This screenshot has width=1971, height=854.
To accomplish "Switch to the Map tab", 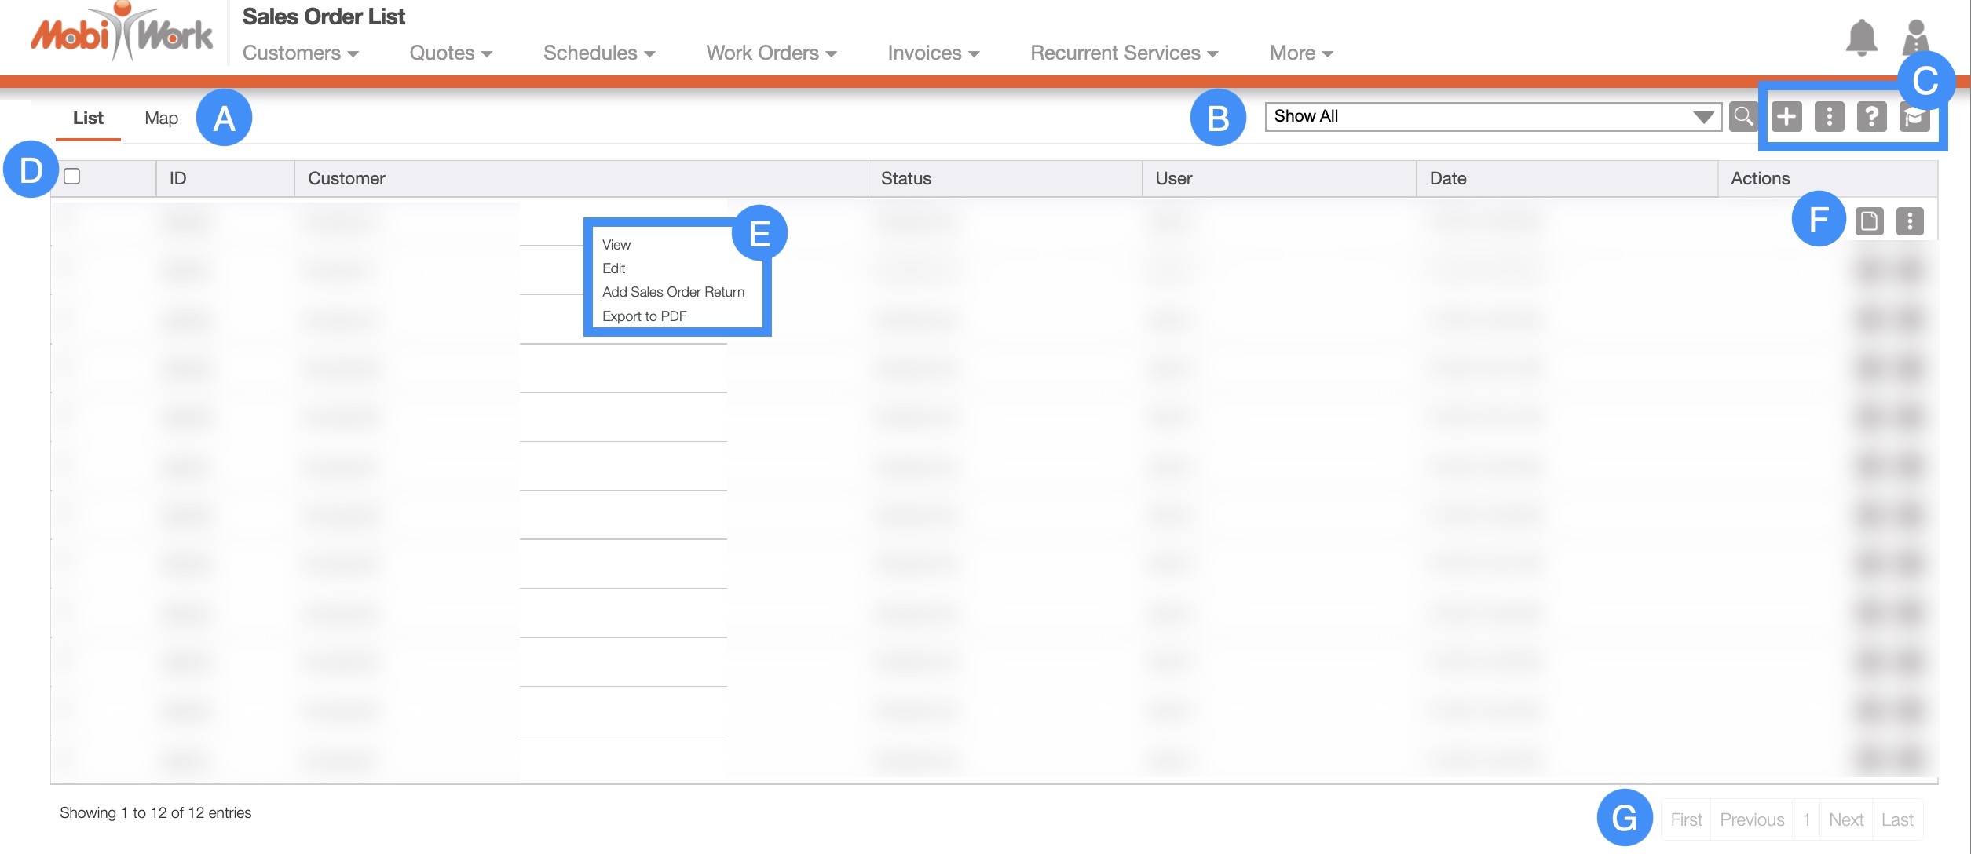I will pos(161,119).
